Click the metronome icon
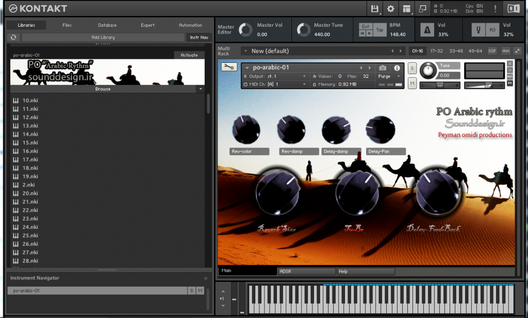 point(427,30)
